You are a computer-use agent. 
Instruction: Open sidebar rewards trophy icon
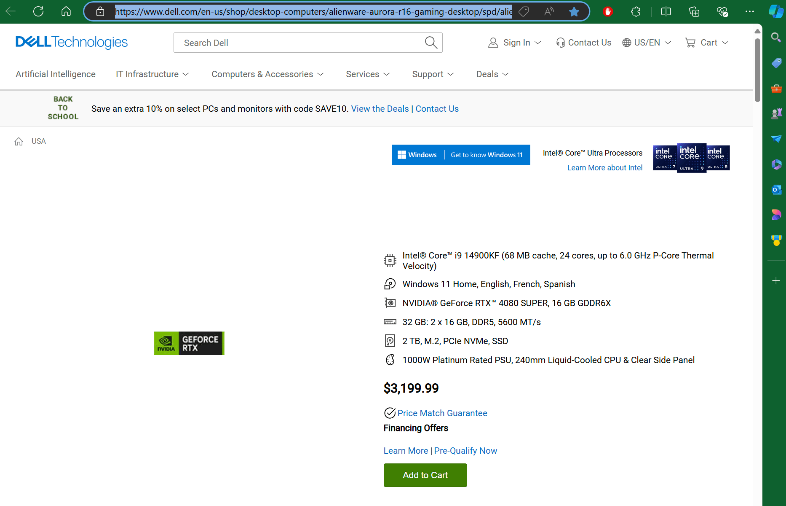click(x=776, y=240)
